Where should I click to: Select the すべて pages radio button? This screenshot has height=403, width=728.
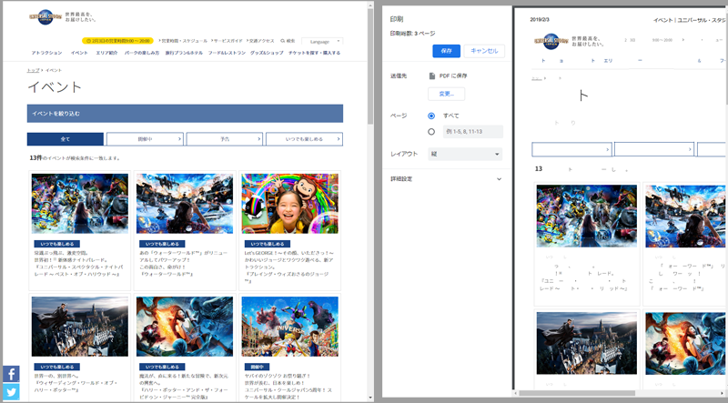431,116
